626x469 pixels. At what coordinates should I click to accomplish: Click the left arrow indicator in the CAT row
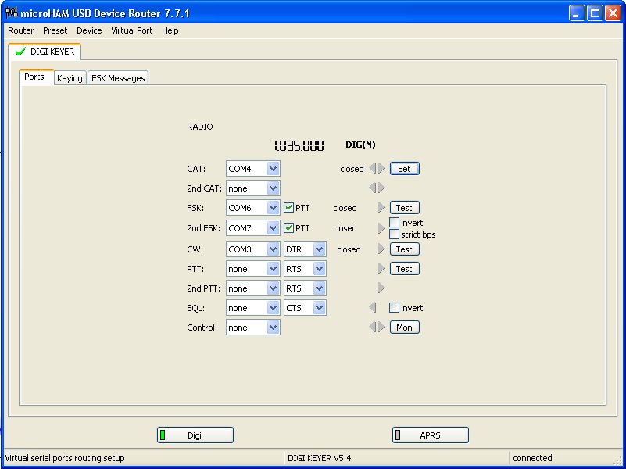coord(373,168)
